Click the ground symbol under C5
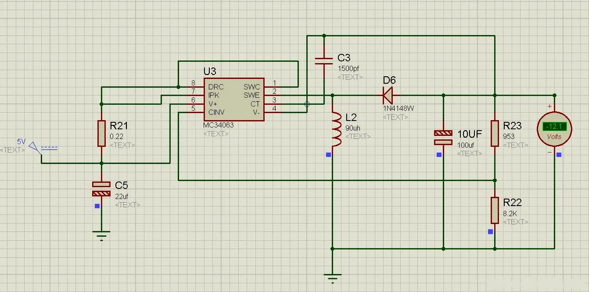 (x=101, y=235)
